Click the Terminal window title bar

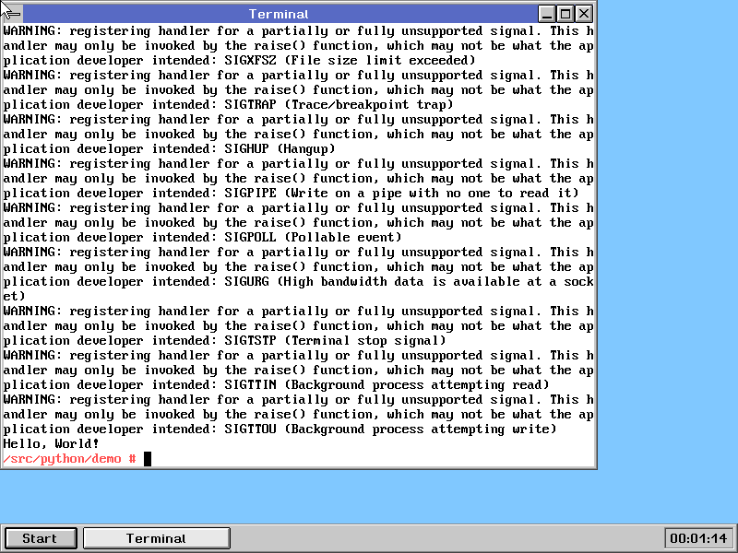pyautogui.click(x=279, y=14)
